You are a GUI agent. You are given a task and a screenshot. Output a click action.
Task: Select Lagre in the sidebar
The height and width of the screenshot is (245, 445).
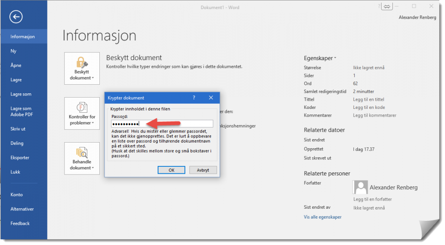click(24, 80)
